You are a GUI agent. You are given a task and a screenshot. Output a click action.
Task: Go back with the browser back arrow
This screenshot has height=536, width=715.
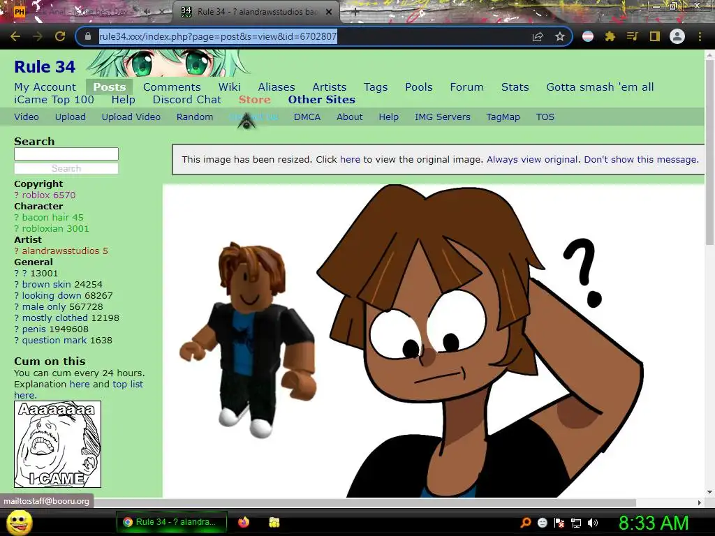point(15,36)
